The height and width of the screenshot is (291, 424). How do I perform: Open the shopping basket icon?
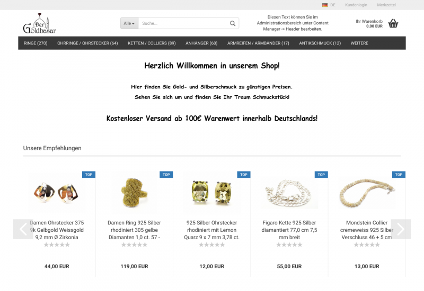[393, 23]
